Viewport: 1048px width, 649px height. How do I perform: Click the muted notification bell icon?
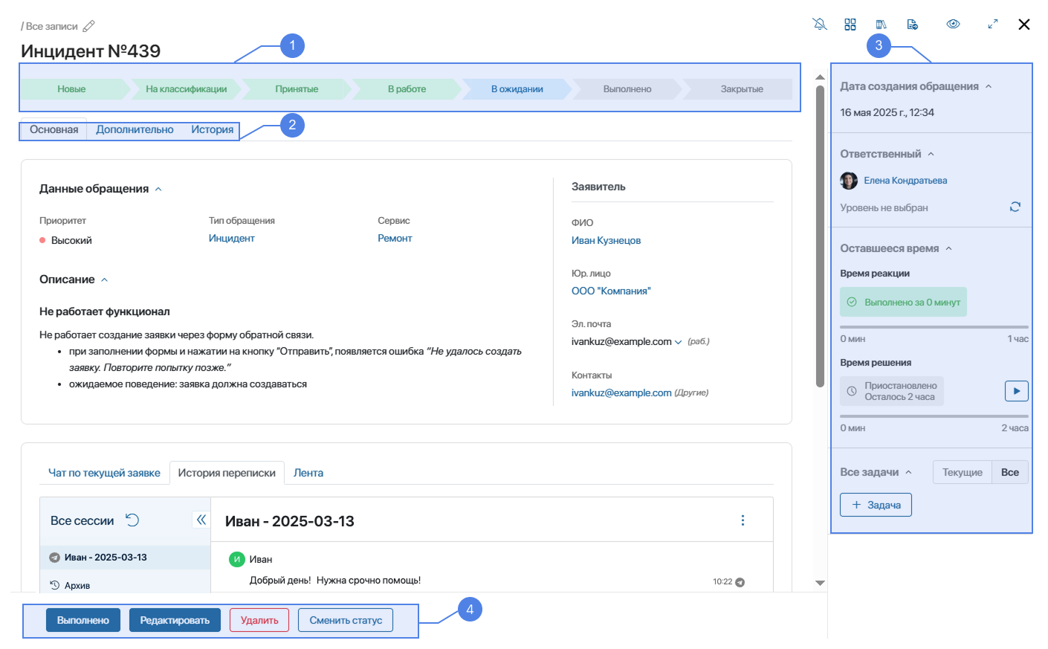820,25
